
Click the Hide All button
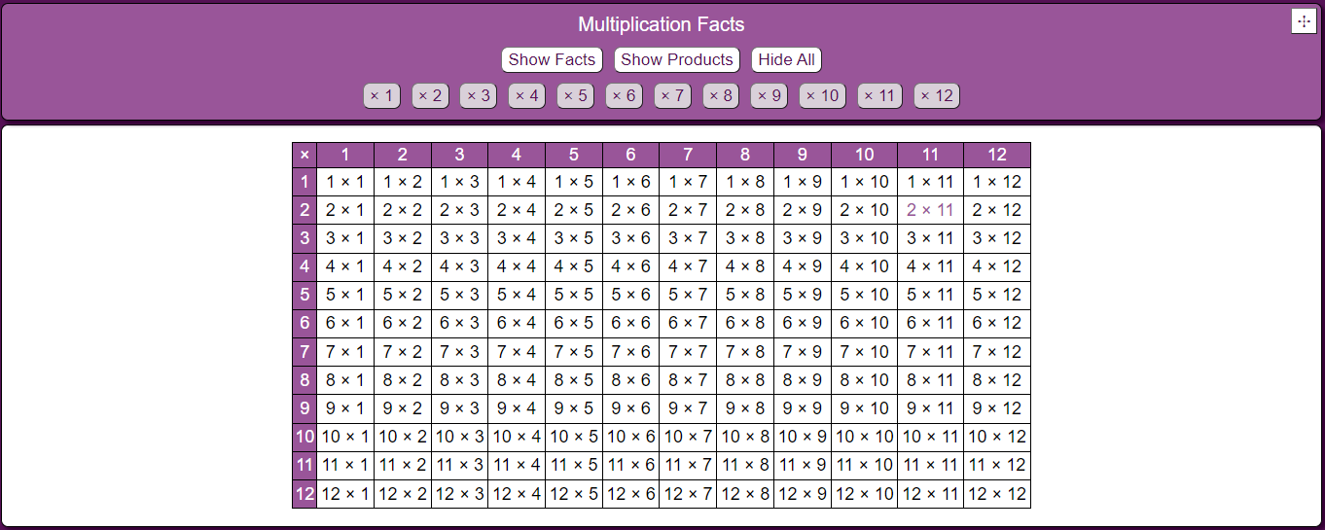click(x=786, y=59)
